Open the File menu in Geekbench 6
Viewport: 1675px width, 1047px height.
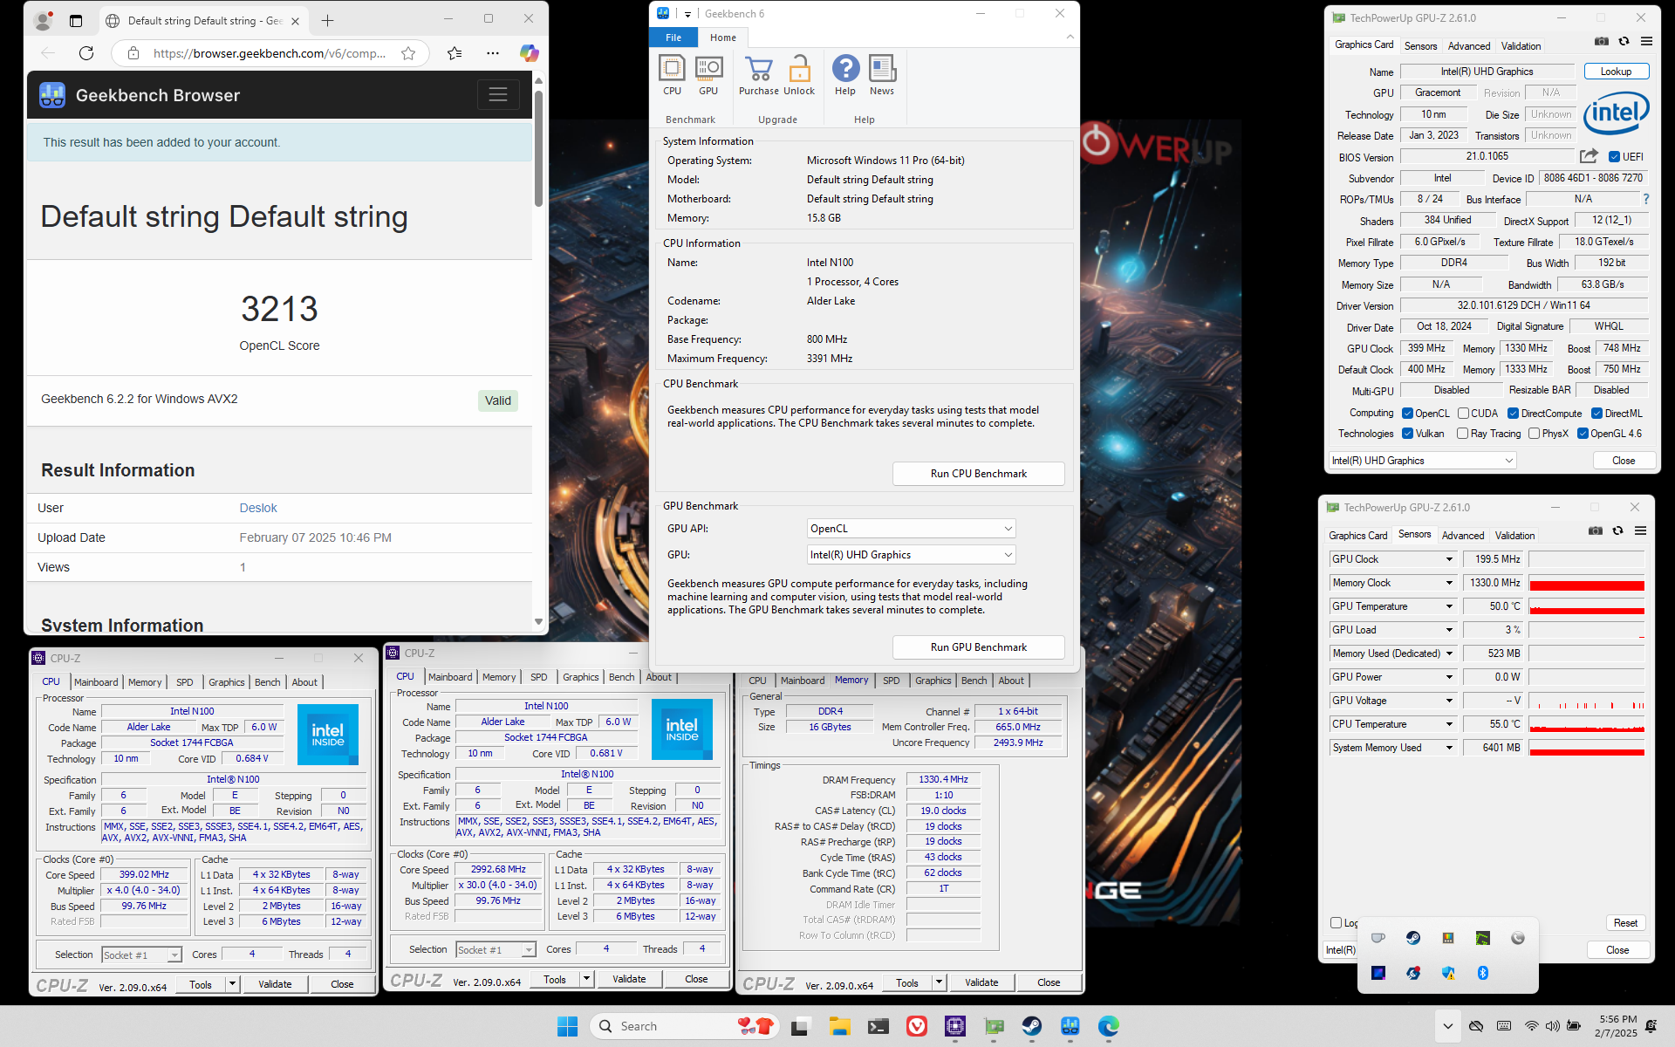(x=673, y=38)
